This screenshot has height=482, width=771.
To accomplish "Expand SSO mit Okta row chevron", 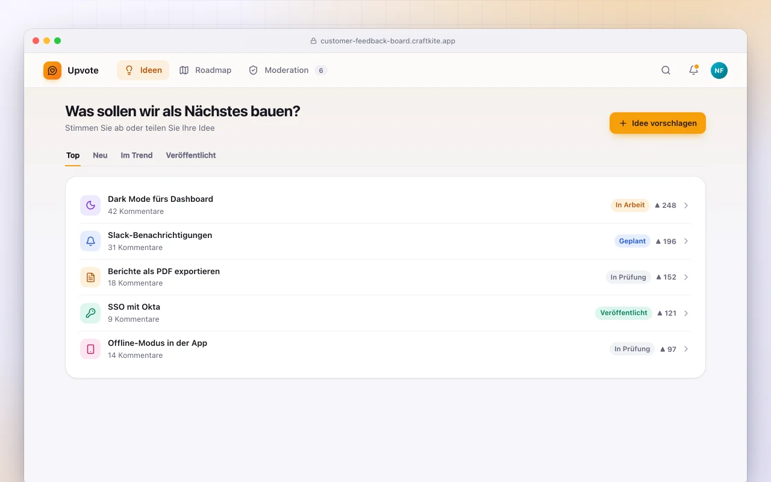I will pyautogui.click(x=686, y=313).
